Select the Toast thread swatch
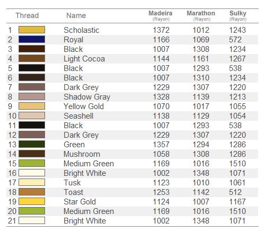 coord(32,192)
